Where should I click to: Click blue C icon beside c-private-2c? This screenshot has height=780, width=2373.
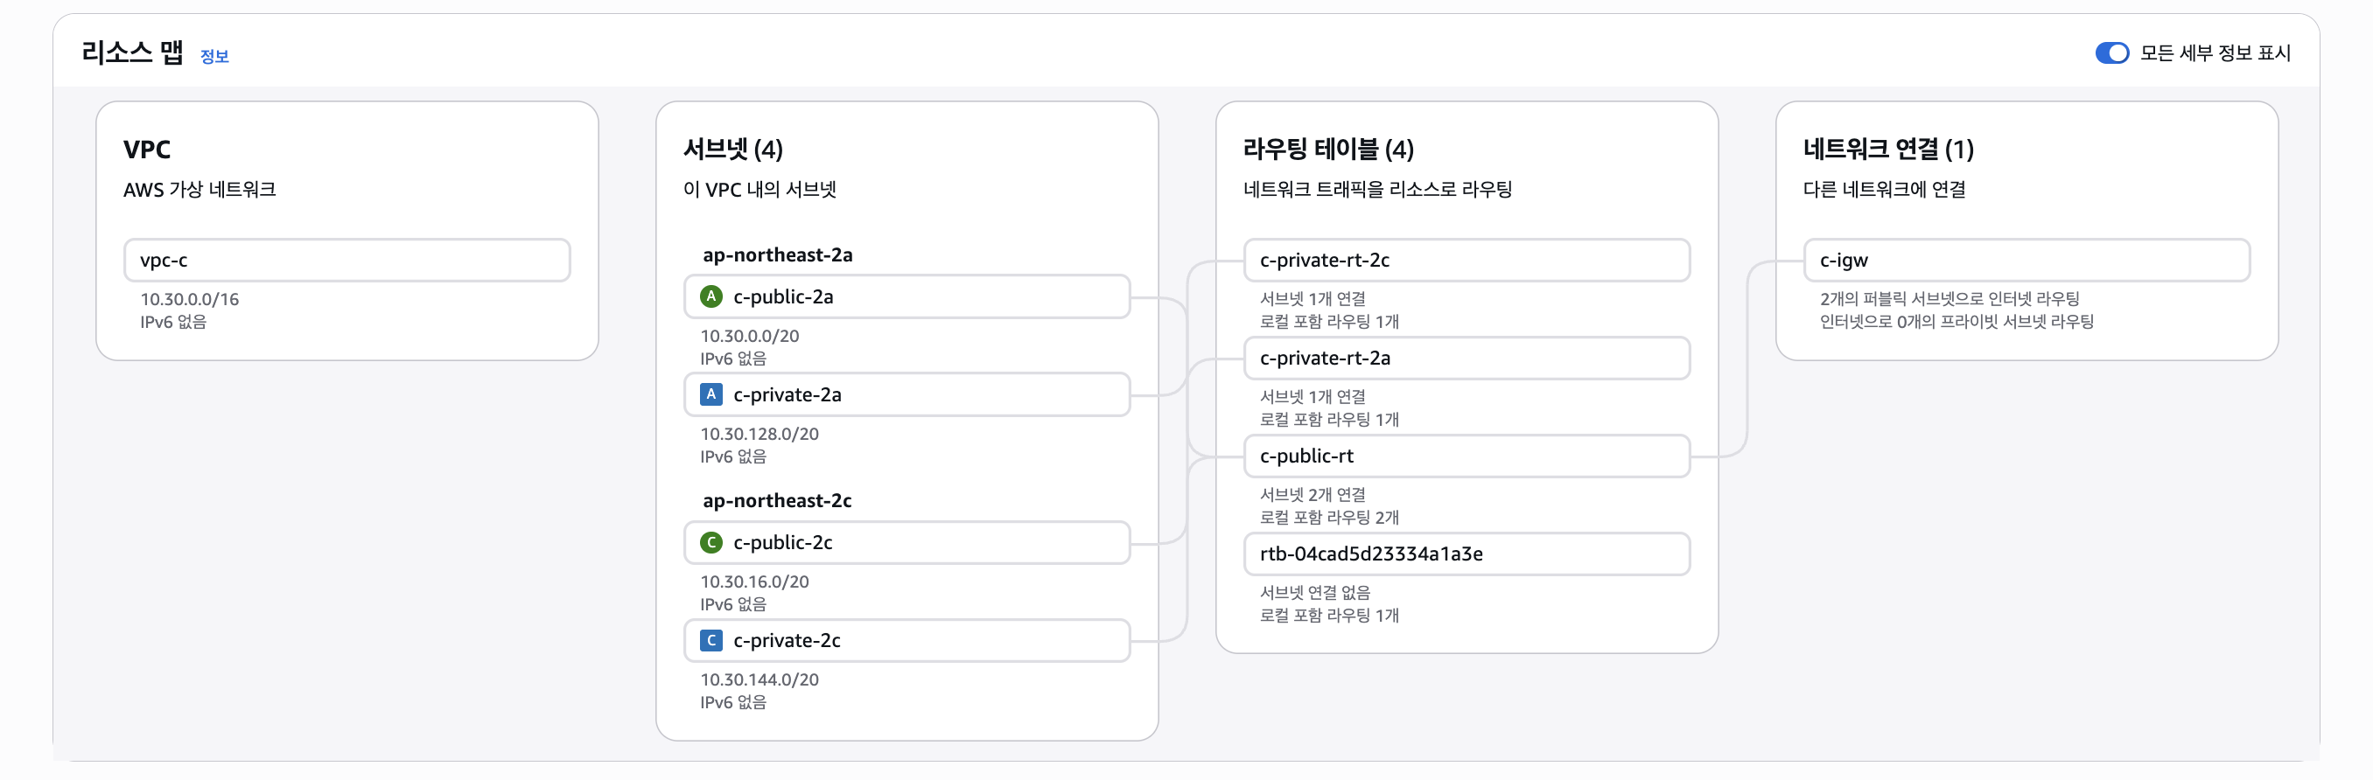[x=710, y=640]
